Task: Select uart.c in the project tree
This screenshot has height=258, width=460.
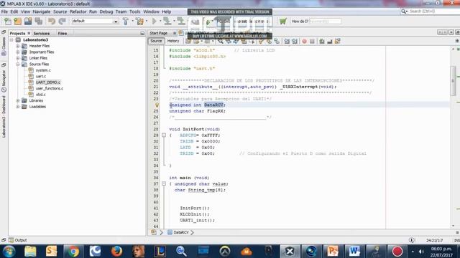Action: [41, 77]
